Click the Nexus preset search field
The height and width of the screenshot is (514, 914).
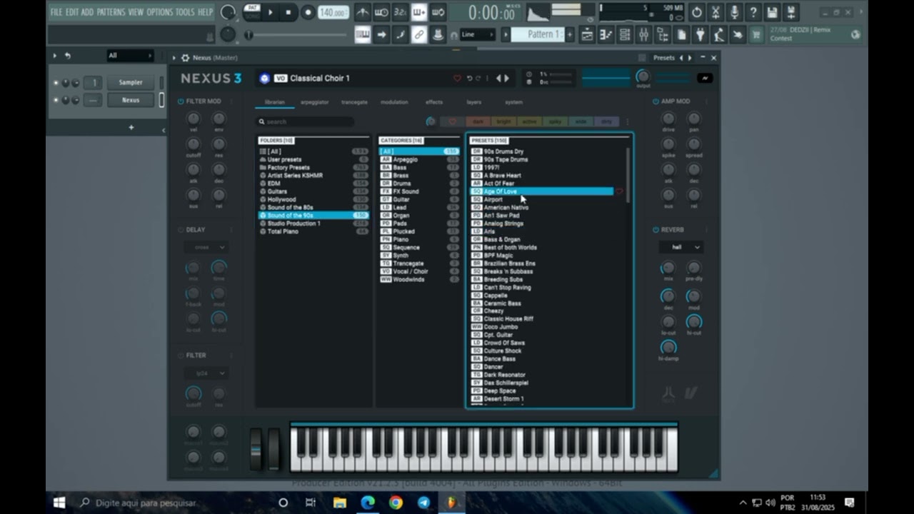[305, 122]
